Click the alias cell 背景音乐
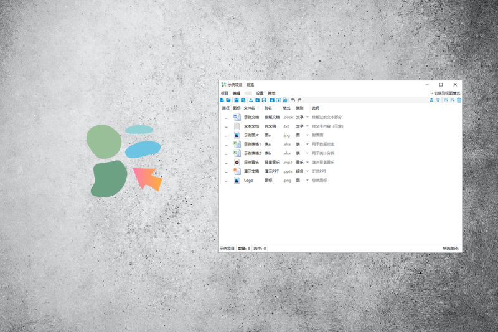The image size is (498, 332). coord(272,163)
